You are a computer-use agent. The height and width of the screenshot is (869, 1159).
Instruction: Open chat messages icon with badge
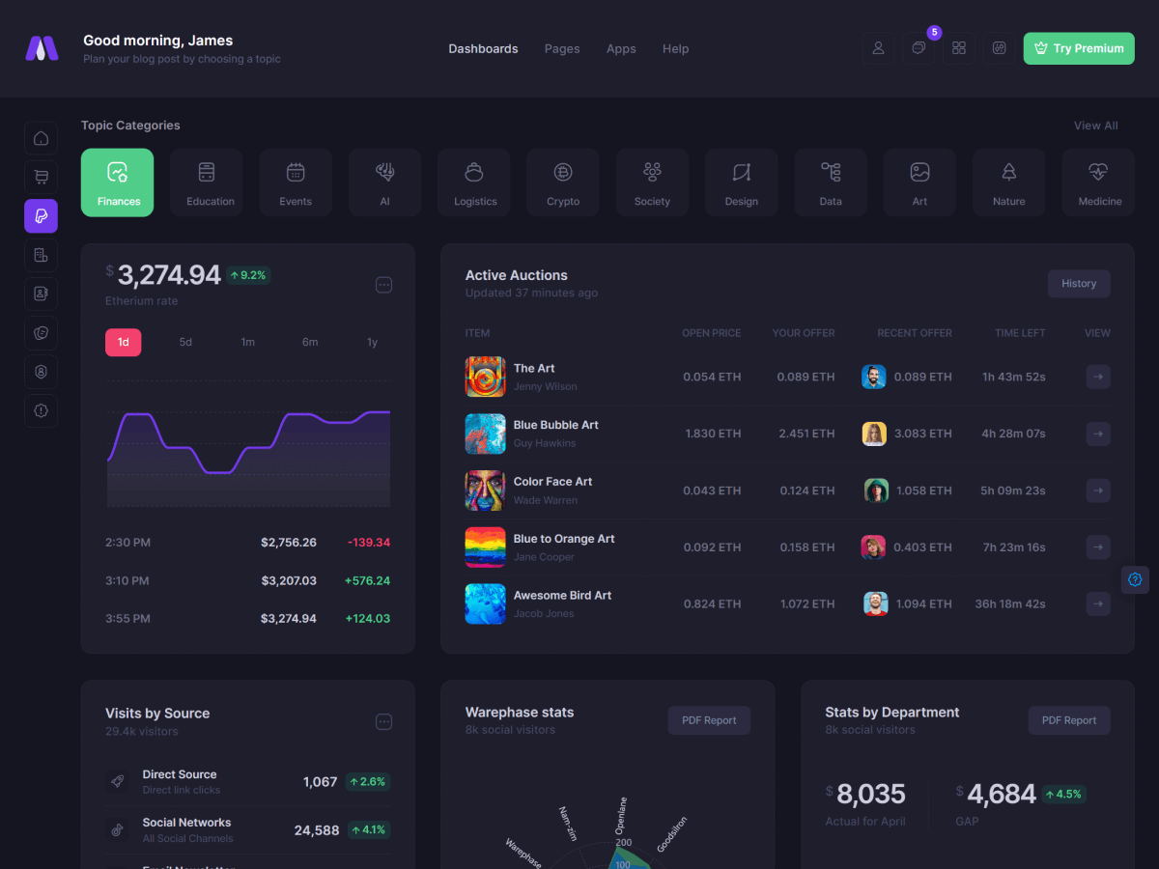point(919,48)
